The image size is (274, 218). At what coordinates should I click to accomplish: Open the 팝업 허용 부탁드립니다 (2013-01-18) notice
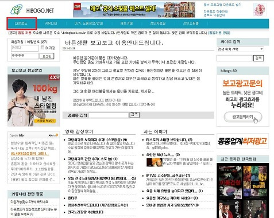(97, 100)
